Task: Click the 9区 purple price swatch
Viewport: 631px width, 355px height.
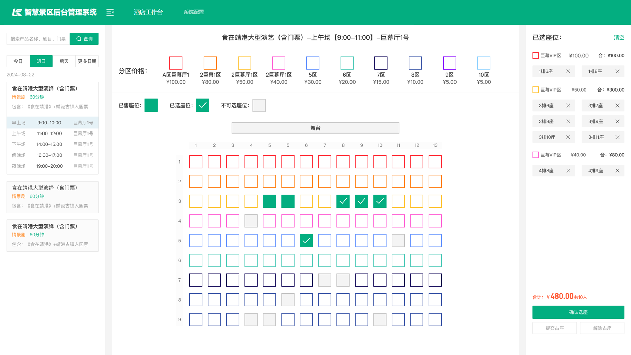Action: click(x=449, y=63)
